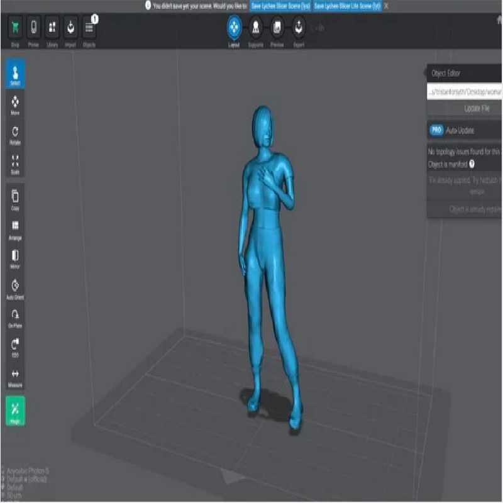
Task: Open the Objects list panel
Action: point(89,30)
